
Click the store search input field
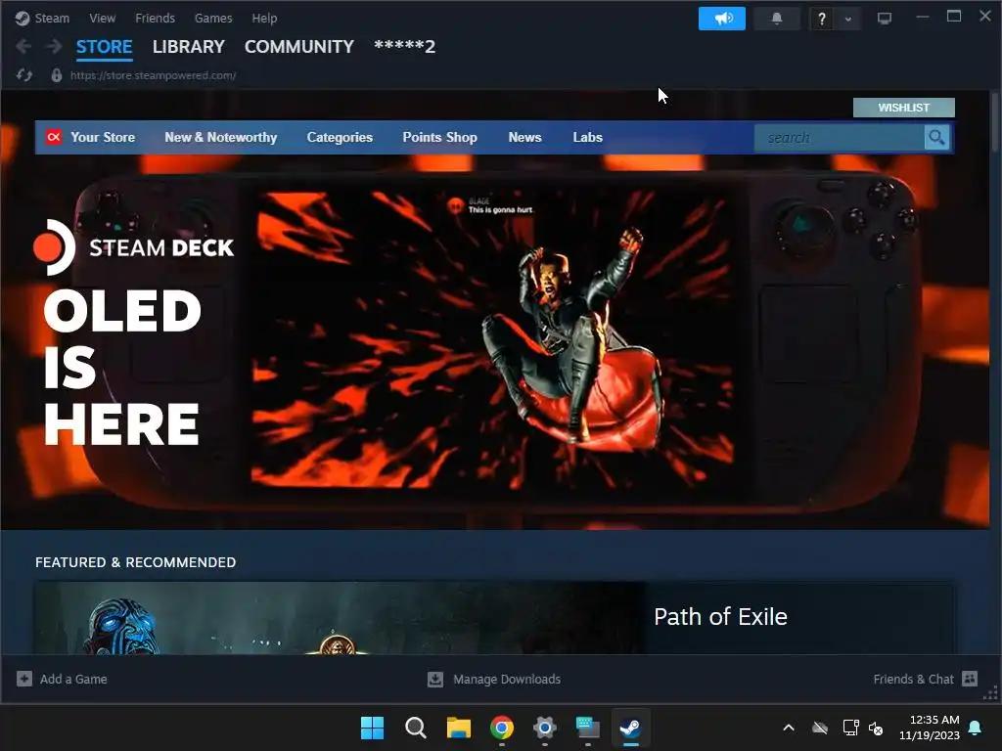[839, 137]
